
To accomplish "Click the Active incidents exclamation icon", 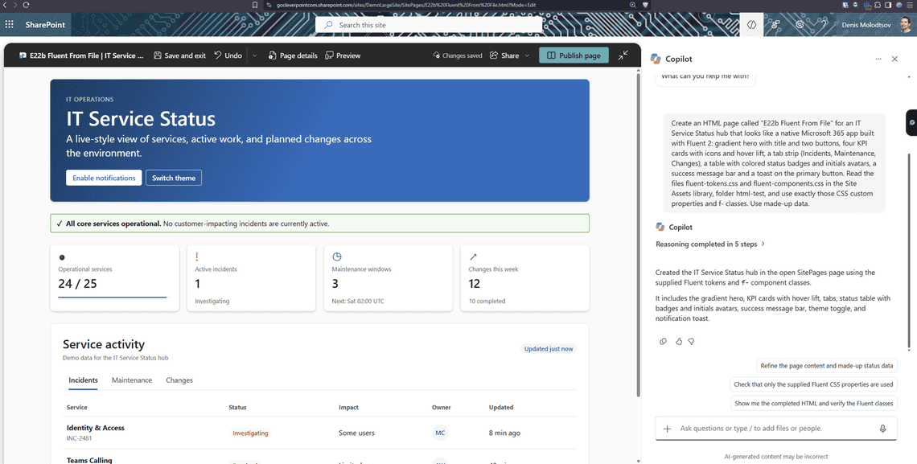I will click(x=197, y=257).
